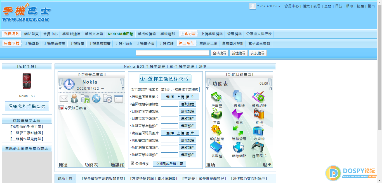Image resolution: width=382 pixels, height=183 pixels.
Task: Open the 應用程式 gamepad icon
Action: 258,147
